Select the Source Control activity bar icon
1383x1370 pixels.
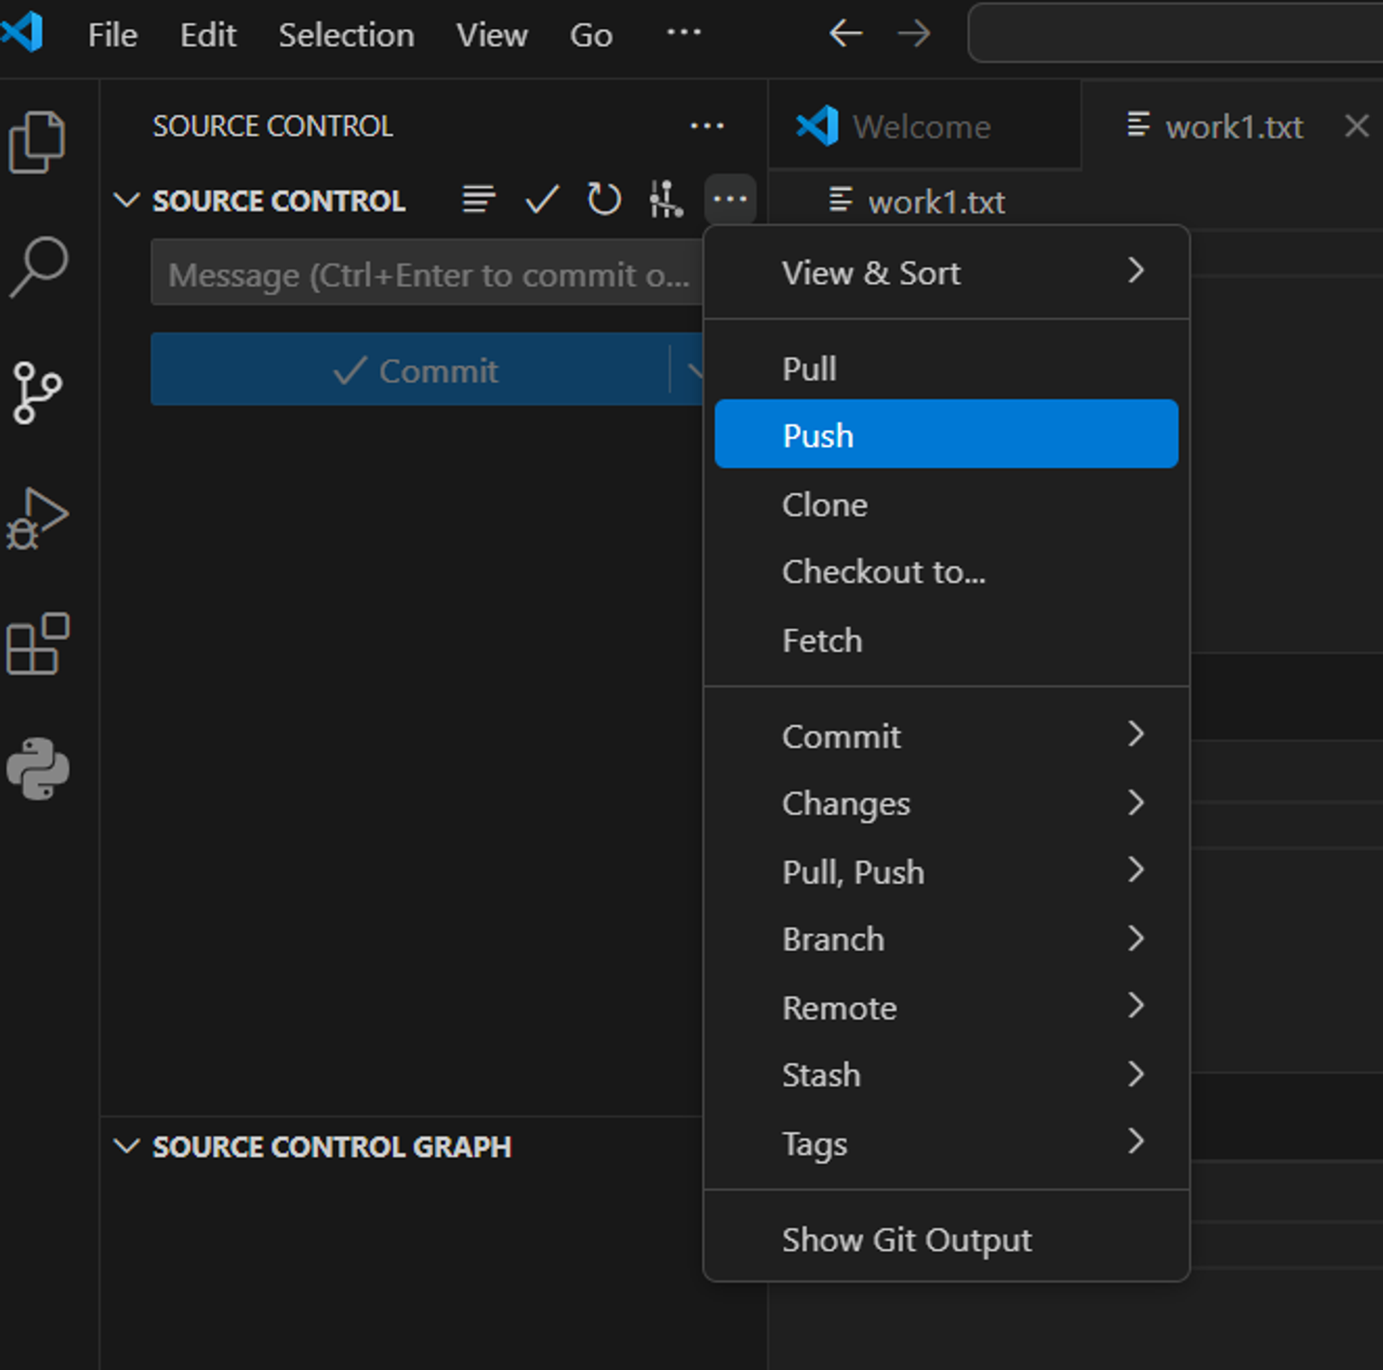tap(37, 393)
